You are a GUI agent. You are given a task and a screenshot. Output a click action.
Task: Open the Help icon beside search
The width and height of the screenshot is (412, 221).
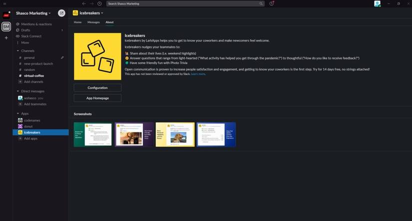[x=272, y=3]
